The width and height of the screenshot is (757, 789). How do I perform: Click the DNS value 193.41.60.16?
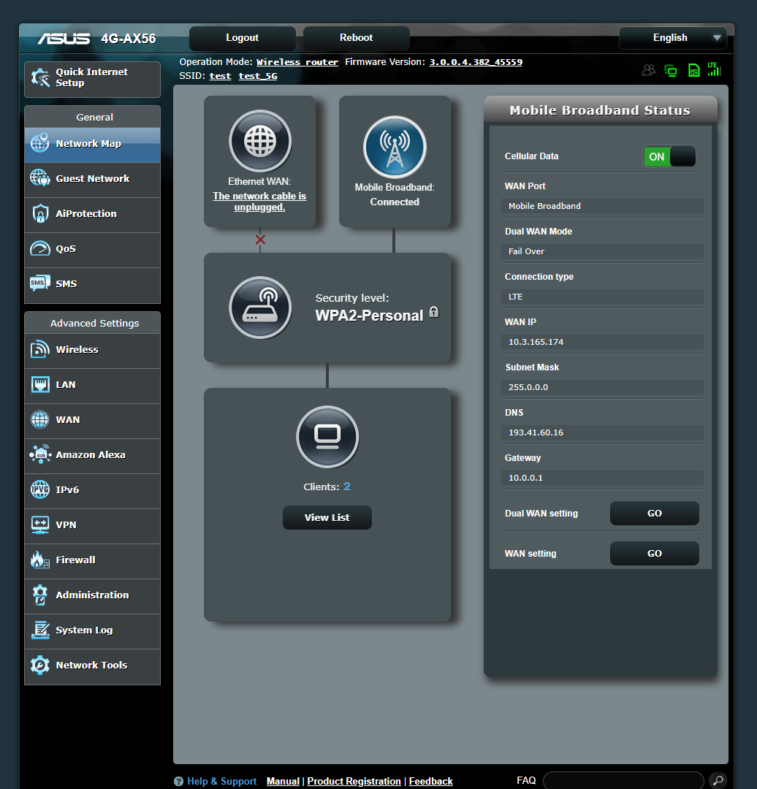click(536, 432)
